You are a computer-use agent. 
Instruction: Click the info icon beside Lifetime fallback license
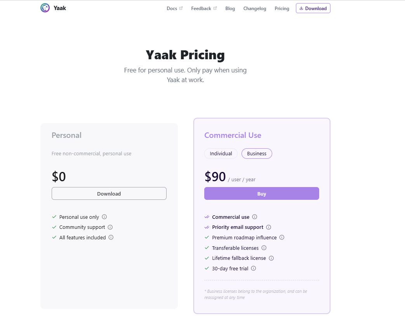click(x=271, y=258)
